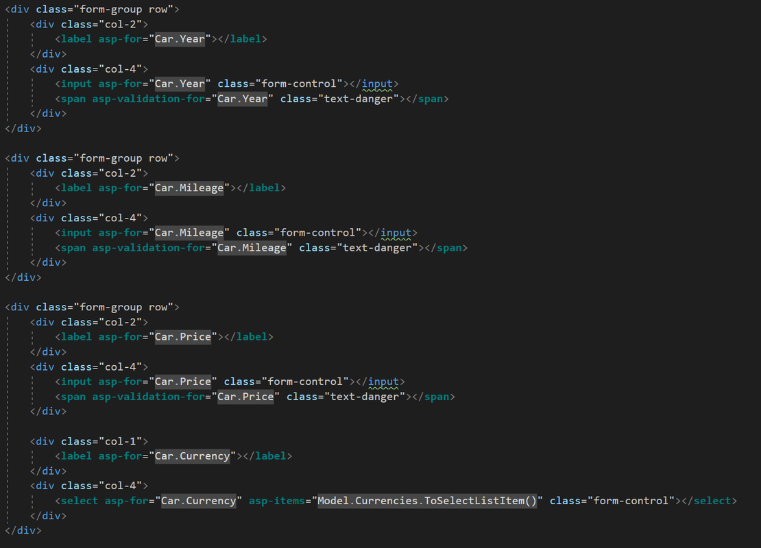Select the Car.Year text in the validation span
The image size is (761, 548).
[243, 99]
